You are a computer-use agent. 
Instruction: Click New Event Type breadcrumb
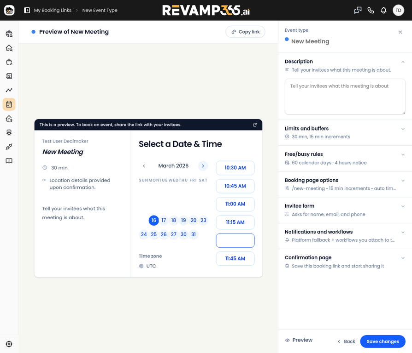click(x=100, y=10)
